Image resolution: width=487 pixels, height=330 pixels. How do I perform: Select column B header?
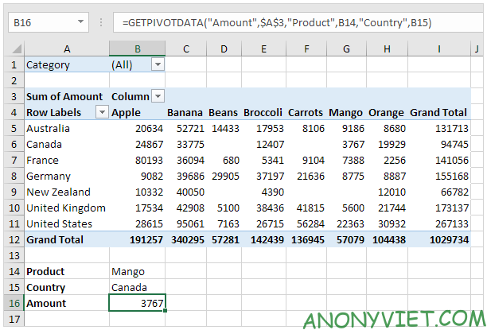pos(137,49)
